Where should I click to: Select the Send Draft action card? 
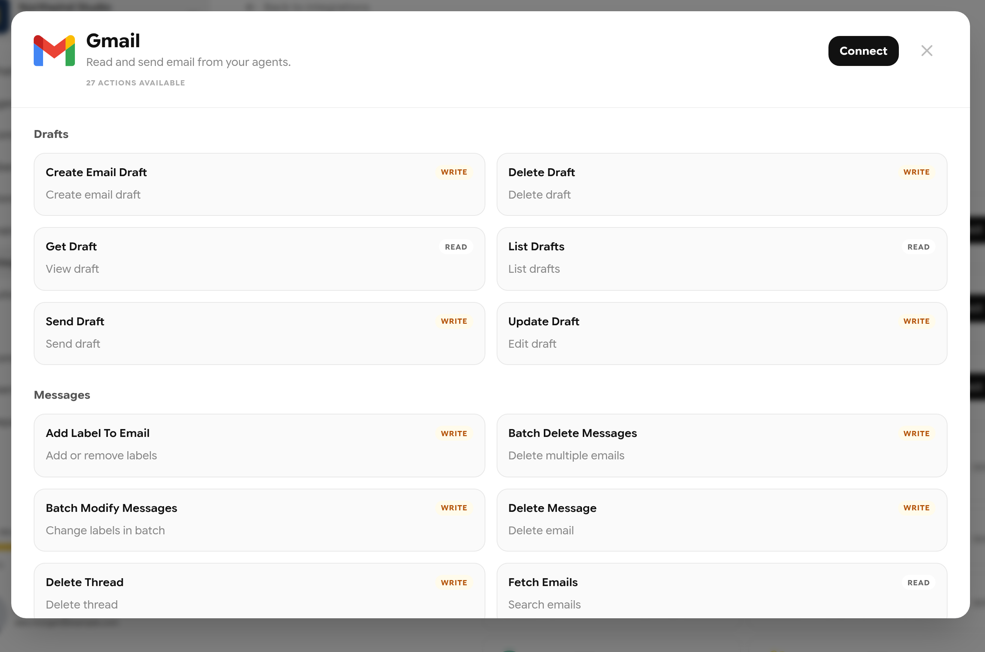click(x=259, y=333)
